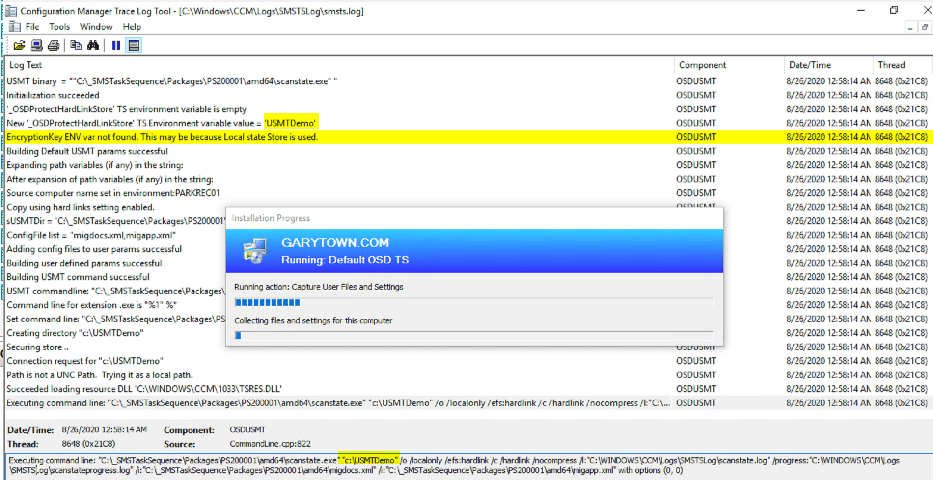Click the Copy to clipboard icon
The height and width of the screenshot is (480, 933).
(76, 46)
